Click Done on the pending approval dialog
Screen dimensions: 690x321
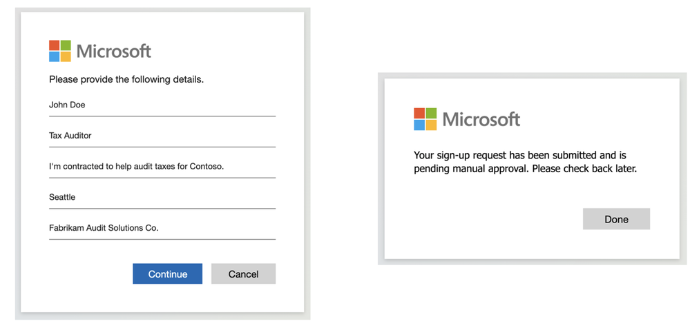(616, 219)
